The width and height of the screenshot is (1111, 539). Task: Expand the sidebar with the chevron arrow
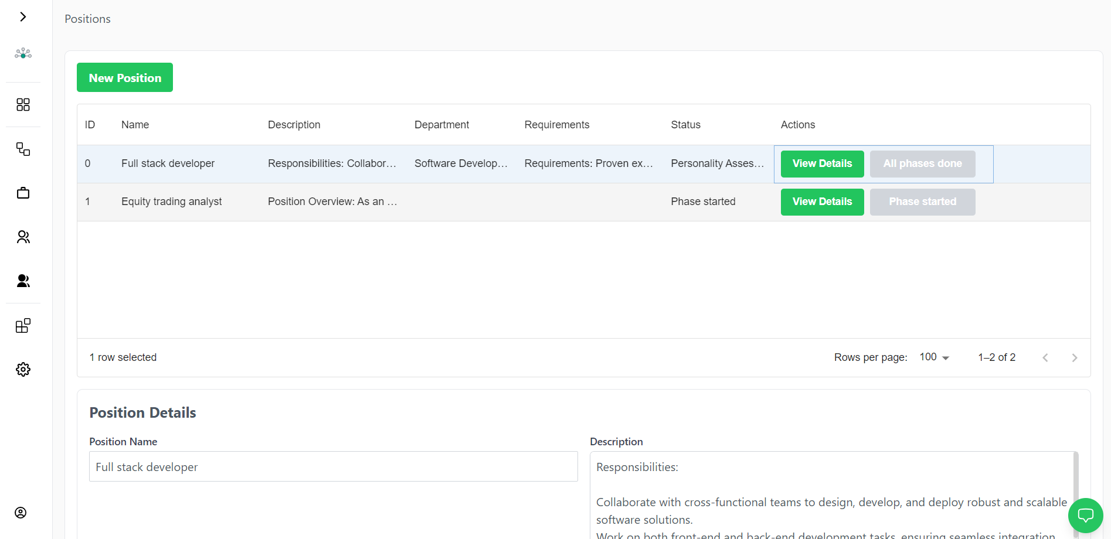click(23, 17)
